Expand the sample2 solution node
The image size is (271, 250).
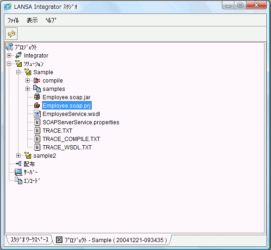coord(19,155)
